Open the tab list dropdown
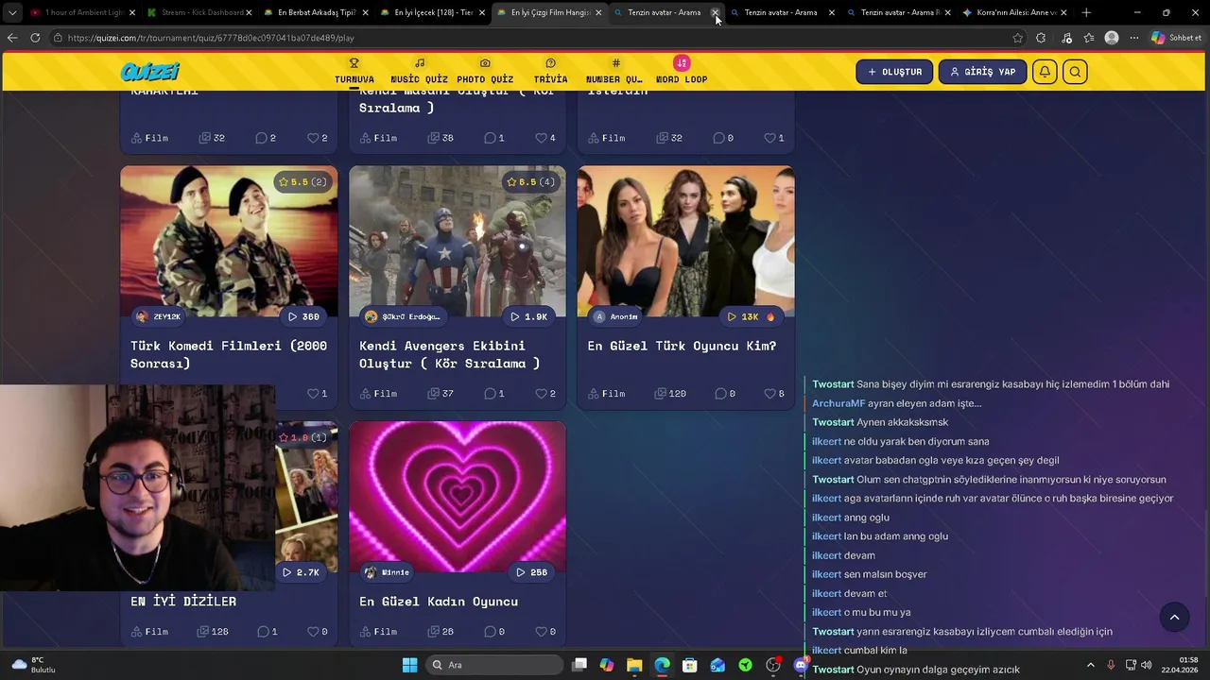The height and width of the screenshot is (680, 1210). [11, 12]
